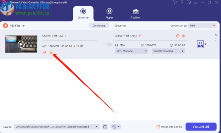Move the file item up
The width and height of the screenshot is (221, 133).
point(216,38)
